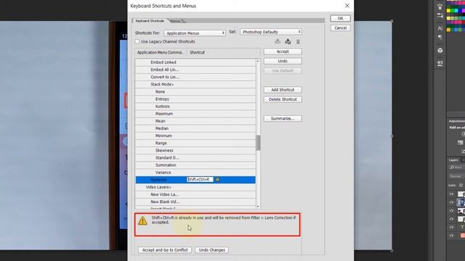The width and height of the screenshot is (465, 261).
Task: Open the layer filter Kind dropdown
Action: pos(456,167)
